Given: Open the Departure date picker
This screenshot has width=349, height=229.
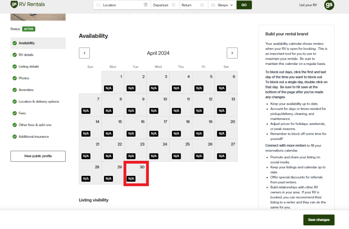Looking at the screenshot, I should pos(161,5).
